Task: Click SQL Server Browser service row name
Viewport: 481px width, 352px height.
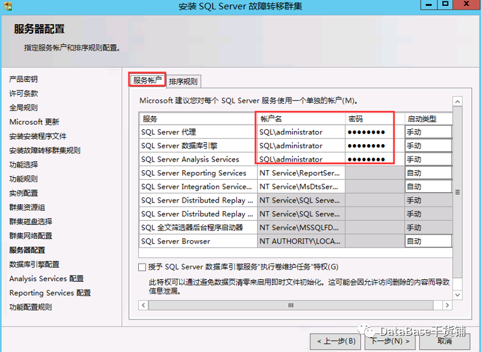Action: [x=198, y=241]
